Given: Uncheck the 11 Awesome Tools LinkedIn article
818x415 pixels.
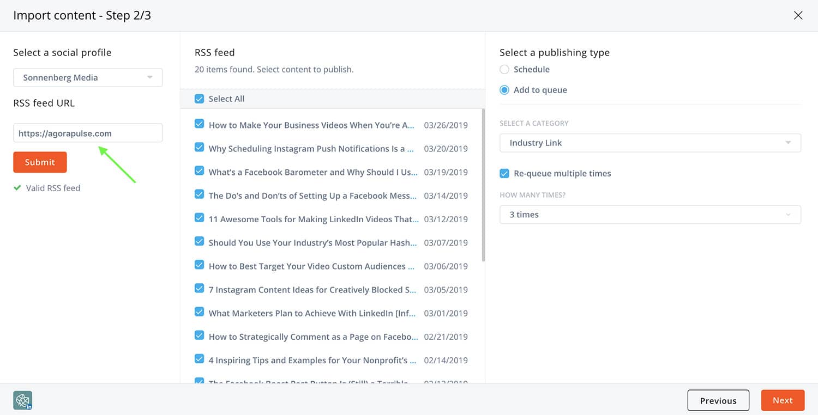Looking at the screenshot, I should [200, 218].
